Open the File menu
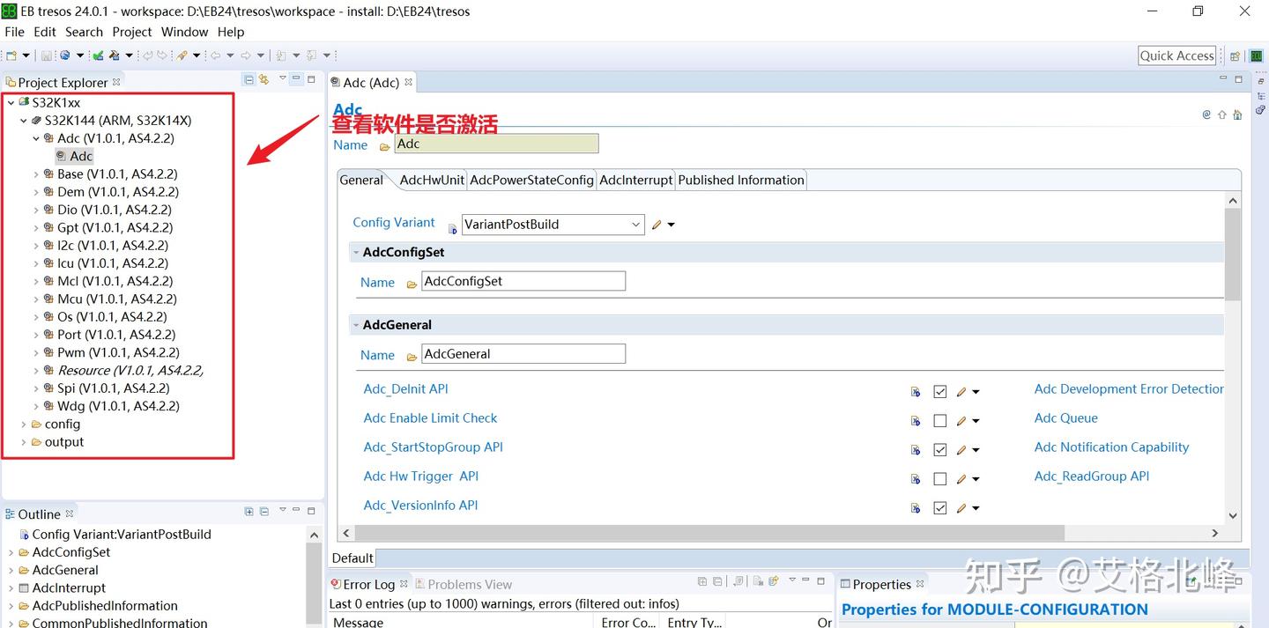 click(14, 32)
